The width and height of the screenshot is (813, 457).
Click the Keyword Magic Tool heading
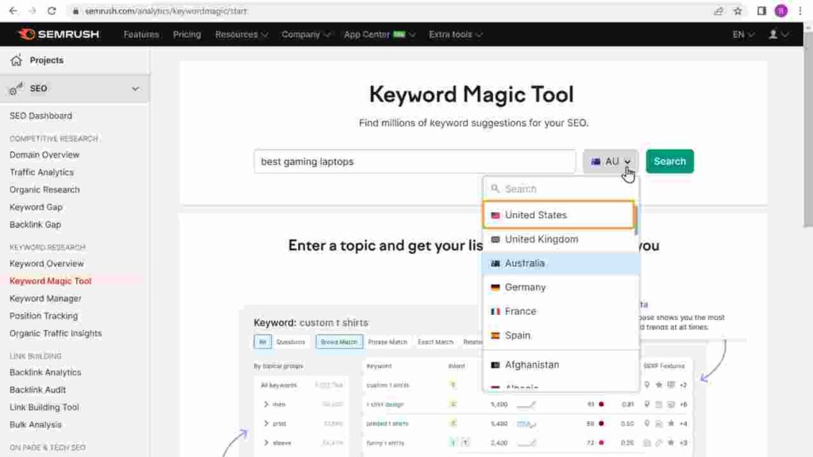(x=472, y=95)
